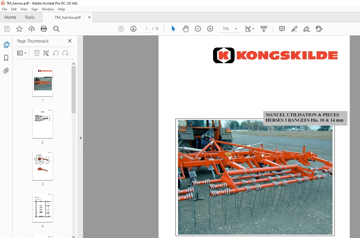This screenshot has width=360, height=238.
Task: Click the thumbnails panel scrollbar thumb
Action: coord(74,89)
